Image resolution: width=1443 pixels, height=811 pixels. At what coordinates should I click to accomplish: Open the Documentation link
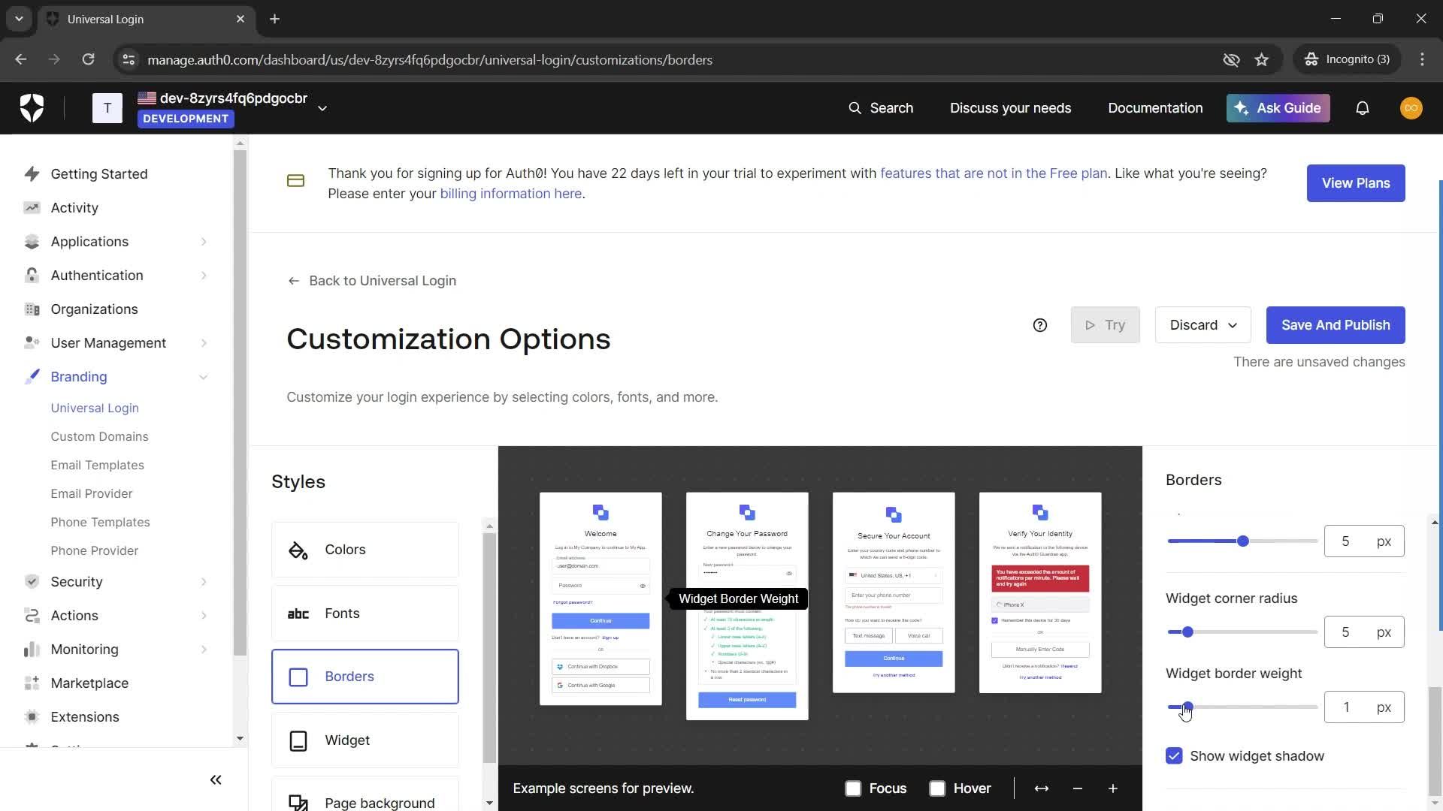click(x=1155, y=108)
